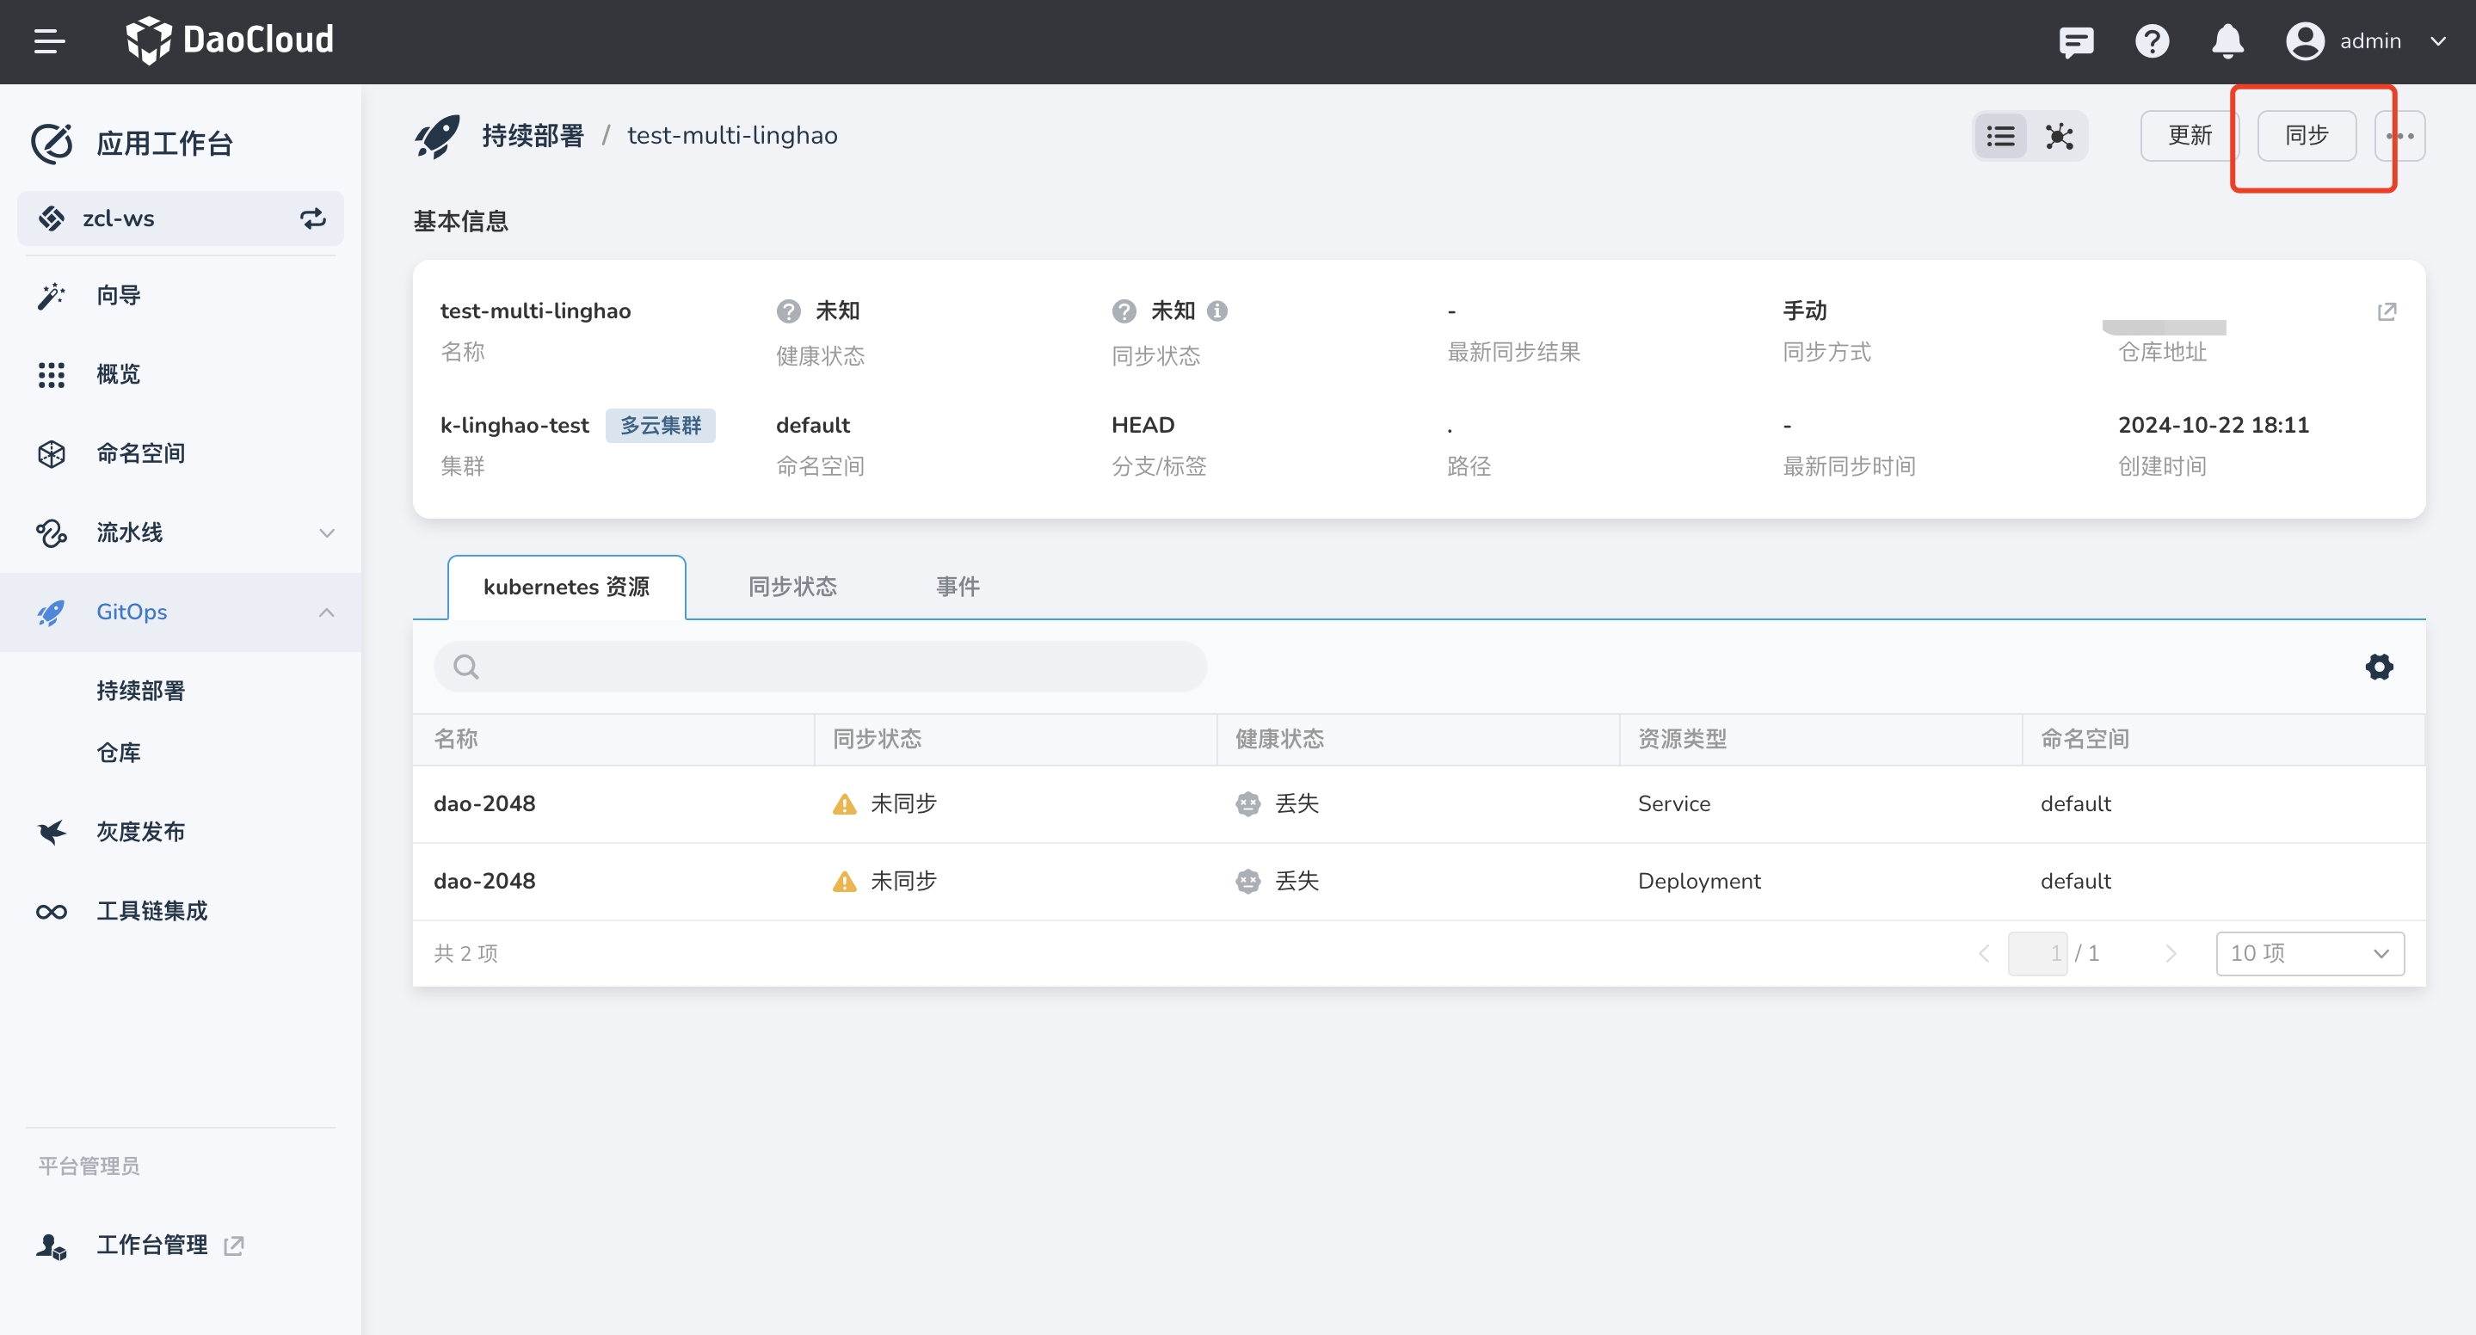Open the help question mark icon
This screenshot has height=1335, width=2476.
[2152, 41]
